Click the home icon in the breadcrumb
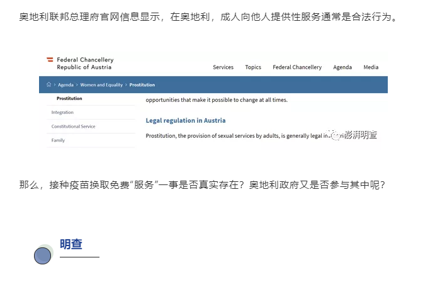The width and height of the screenshot is (435, 282). tap(49, 85)
